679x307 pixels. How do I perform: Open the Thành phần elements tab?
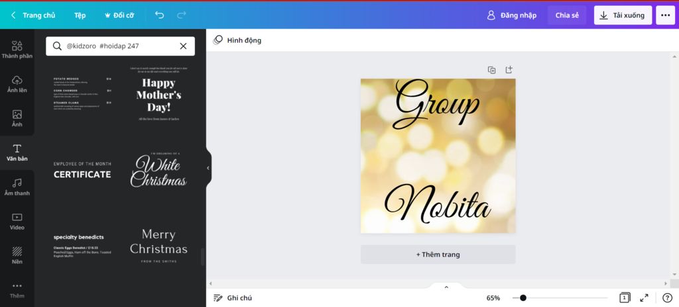tap(17, 50)
